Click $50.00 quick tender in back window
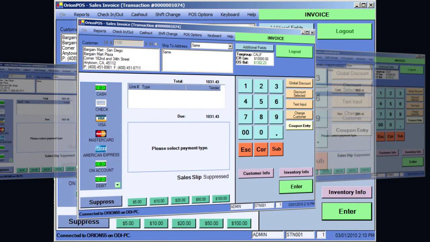 click(x=211, y=223)
